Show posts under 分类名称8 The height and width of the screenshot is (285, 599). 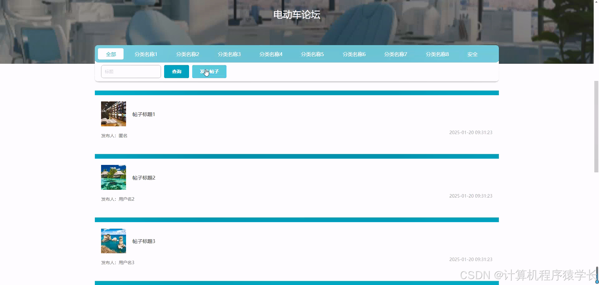[x=437, y=54]
